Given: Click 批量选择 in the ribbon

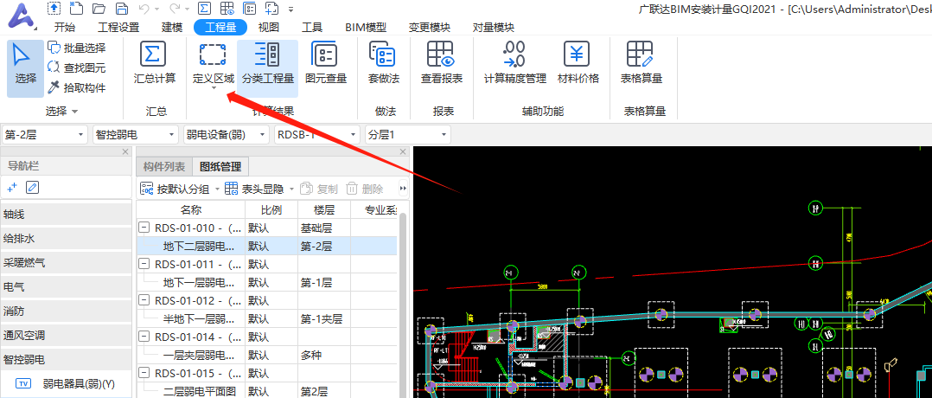Looking at the screenshot, I should click(x=77, y=48).
